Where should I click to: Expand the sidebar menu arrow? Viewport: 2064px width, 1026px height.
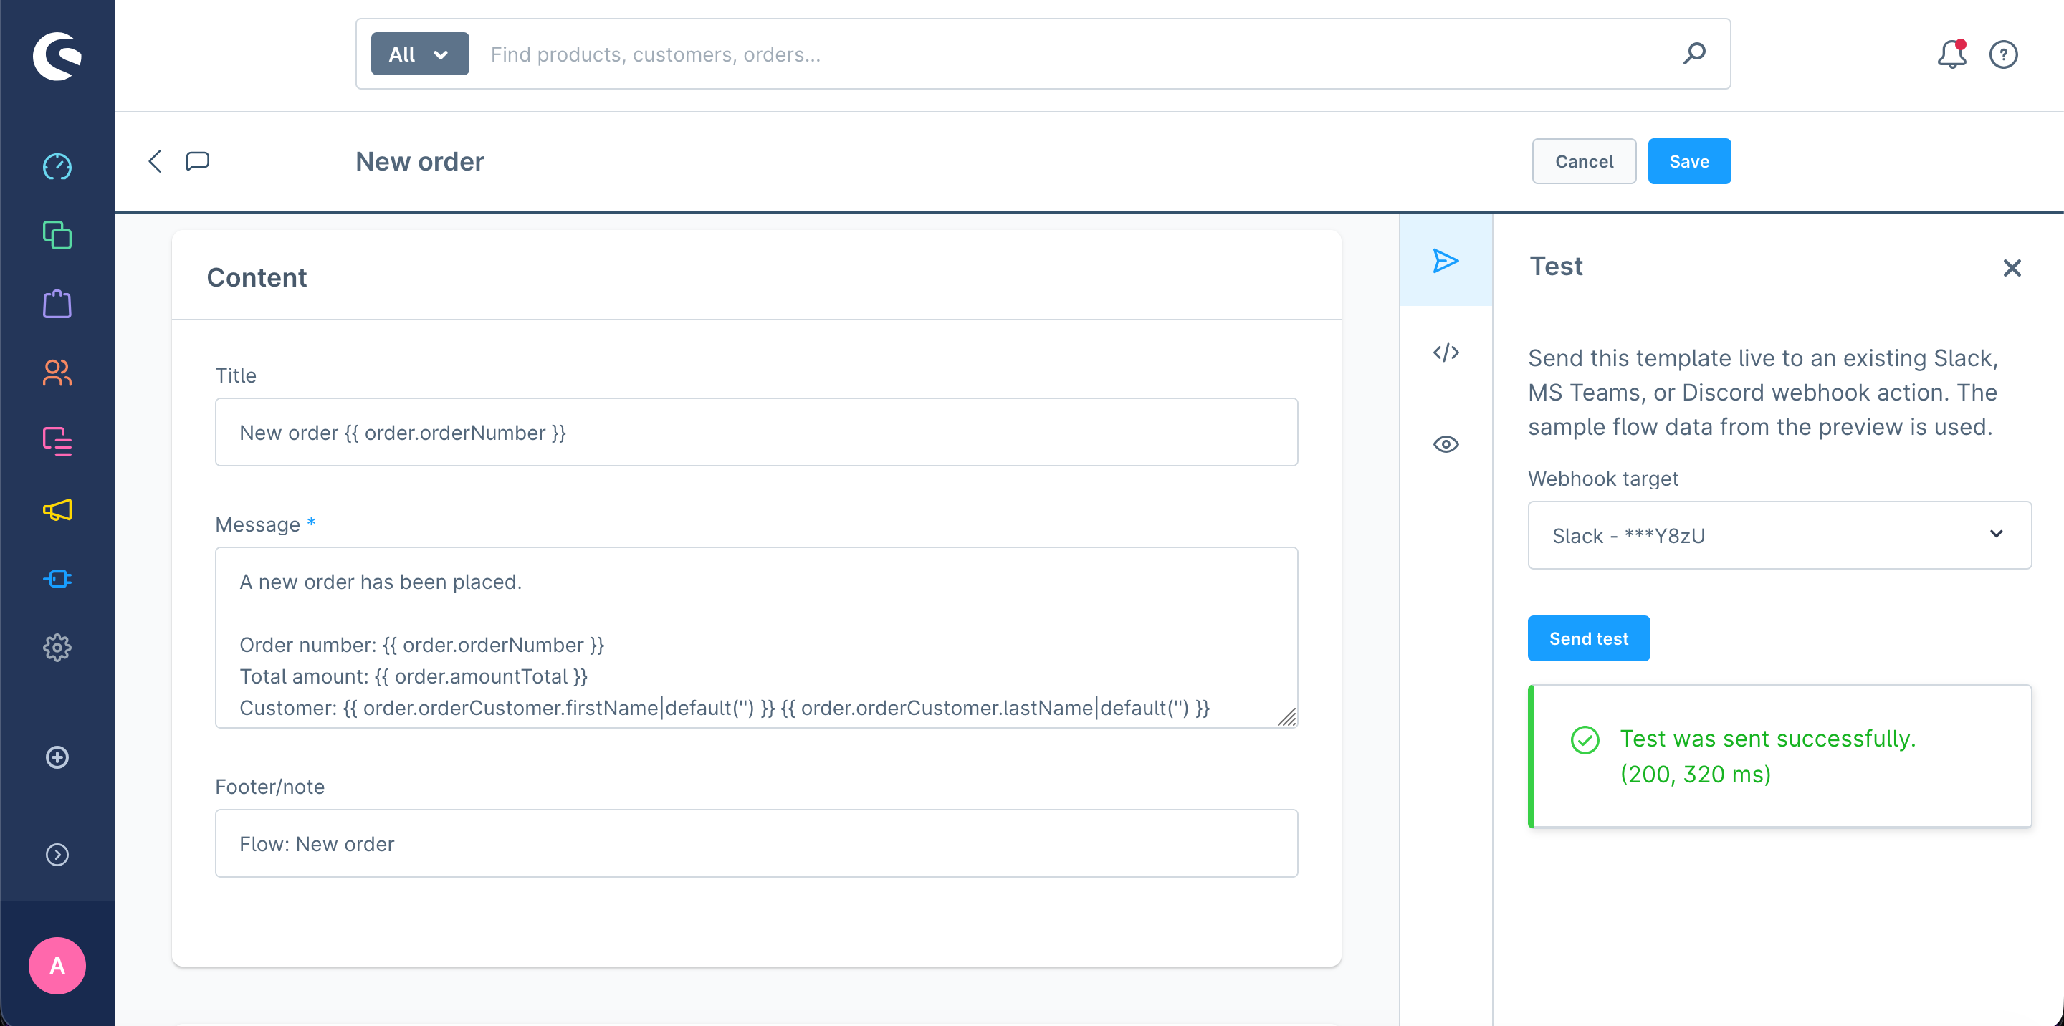(x=57, y=855)
